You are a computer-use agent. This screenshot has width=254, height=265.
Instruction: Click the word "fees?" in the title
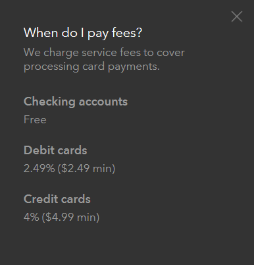(127, 32)
